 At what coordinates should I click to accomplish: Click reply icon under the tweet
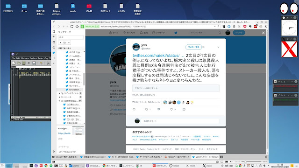click(134, 109)
